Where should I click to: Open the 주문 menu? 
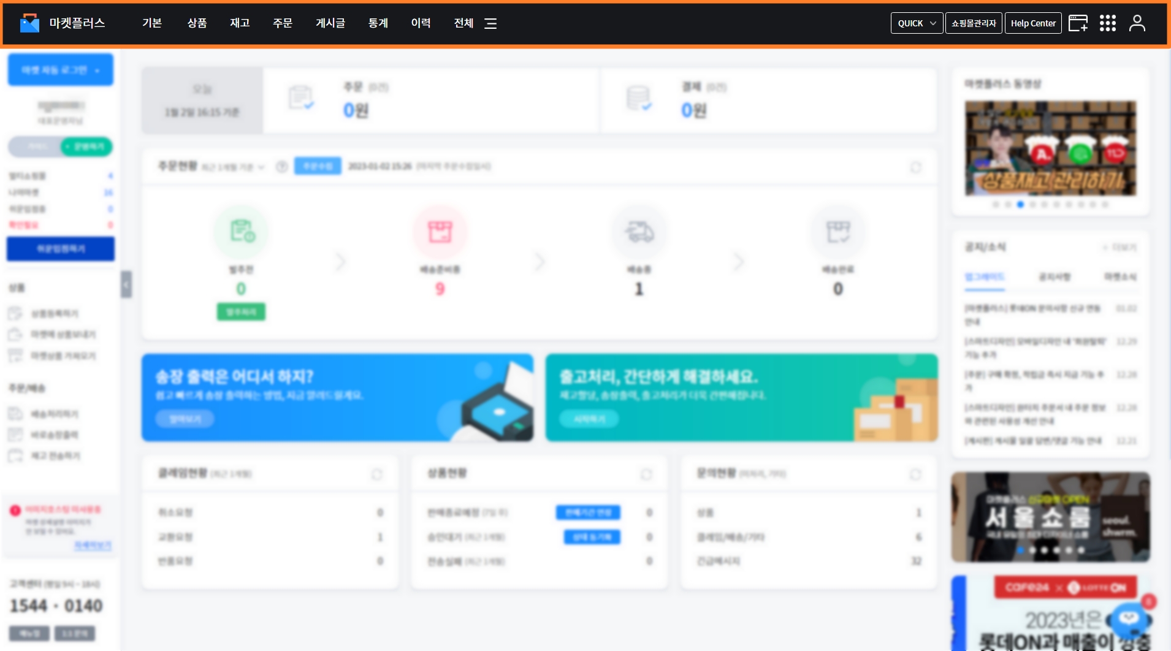pos(283,23)
